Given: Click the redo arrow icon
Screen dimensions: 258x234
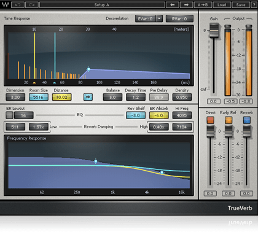Looking at the screenshot, I should (x=32, y=4).
